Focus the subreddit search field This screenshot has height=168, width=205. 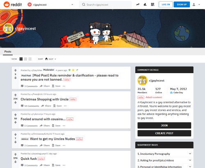pyautogui.click(x=105, y=5)
